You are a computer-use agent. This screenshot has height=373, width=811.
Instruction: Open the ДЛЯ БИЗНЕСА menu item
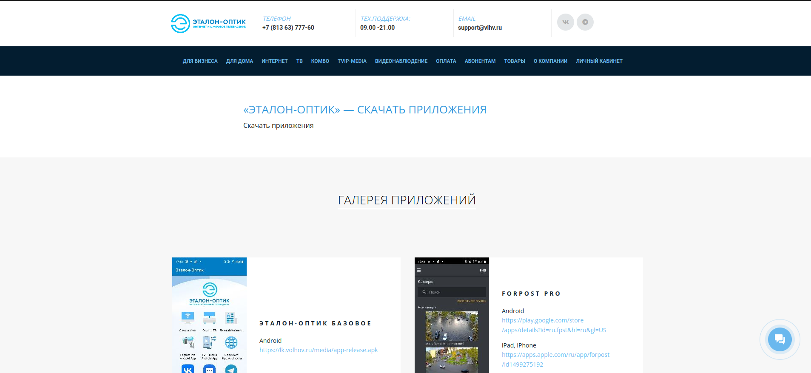click(x=200, y=61)
